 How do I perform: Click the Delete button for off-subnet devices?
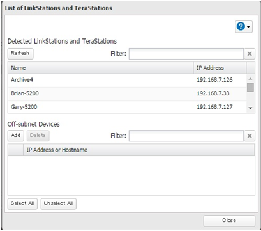point(38,136)
